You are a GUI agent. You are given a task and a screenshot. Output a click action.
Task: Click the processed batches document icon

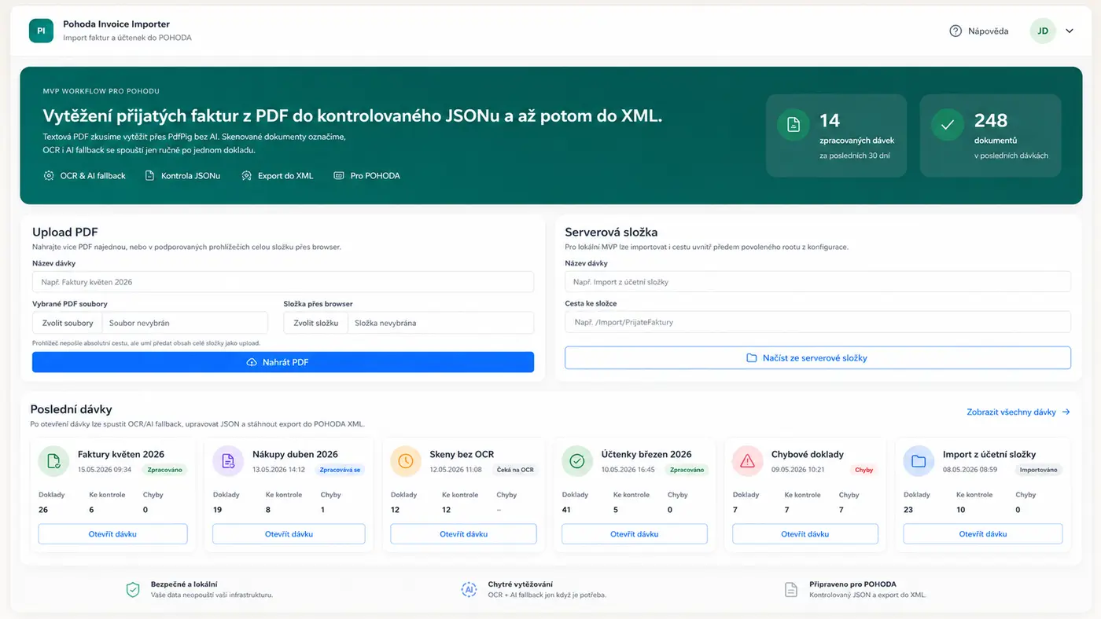pos(794,125)
